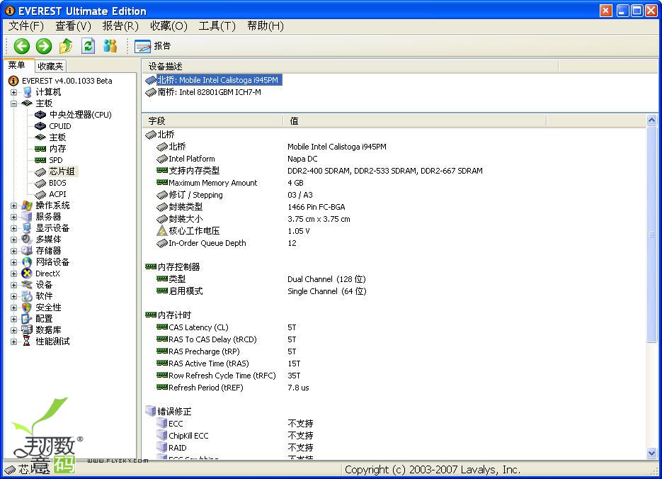
Task: Click the 计算机 computer icon
Action: [27, 92]
